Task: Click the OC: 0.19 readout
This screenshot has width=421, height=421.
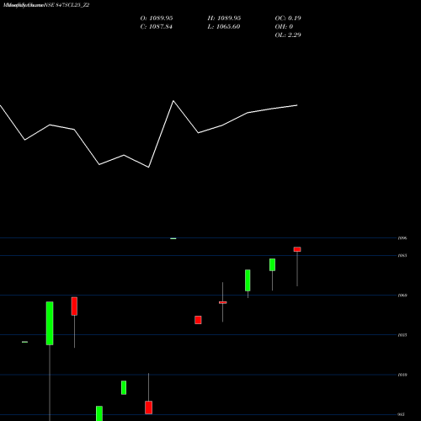Action: (288, 19)
